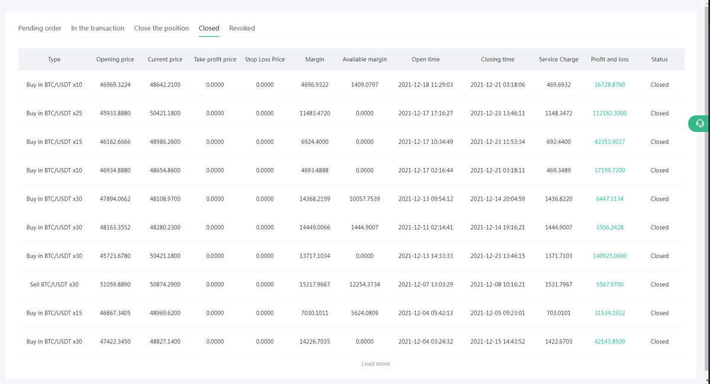Click current price 48108.9700

[165, 199]
